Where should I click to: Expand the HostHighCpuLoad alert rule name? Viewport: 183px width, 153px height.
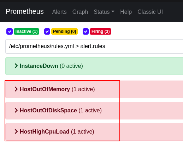[x=45, y=131]
